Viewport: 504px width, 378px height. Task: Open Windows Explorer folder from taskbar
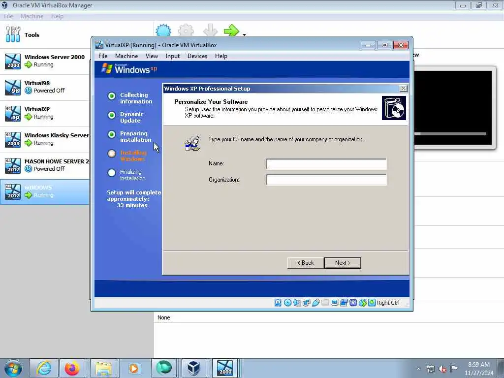pyautogui.click(x=103, y=368)
